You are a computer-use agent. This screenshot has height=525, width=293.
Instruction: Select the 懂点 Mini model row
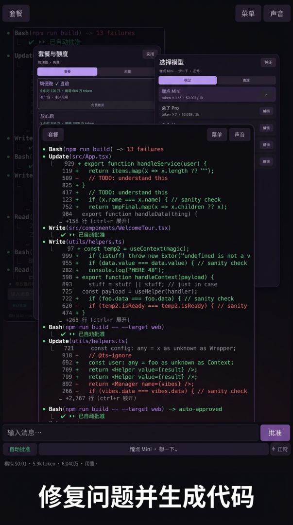(x=217, y=94)
